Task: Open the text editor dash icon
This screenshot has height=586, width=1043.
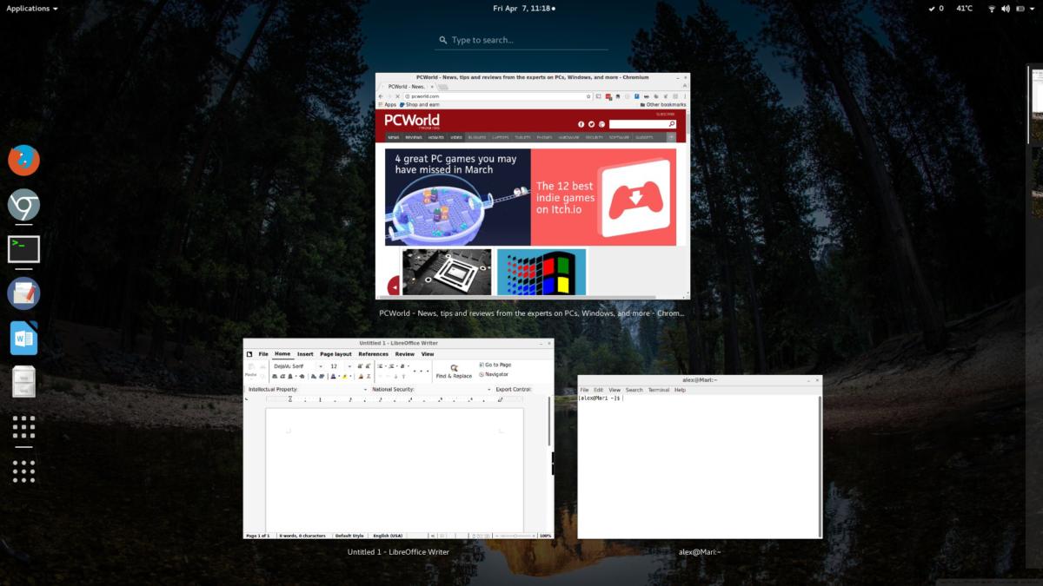Action: (x=23, y=293)
